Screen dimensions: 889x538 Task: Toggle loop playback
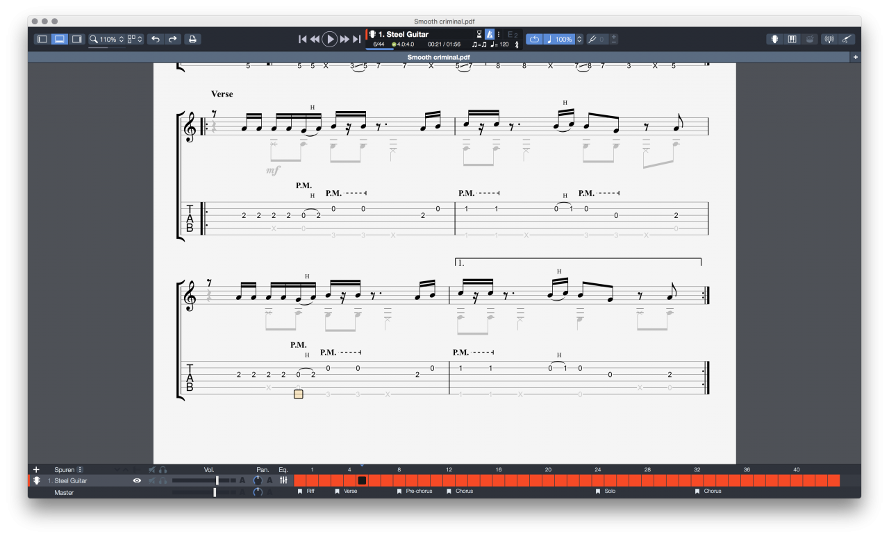click(534, 40)
